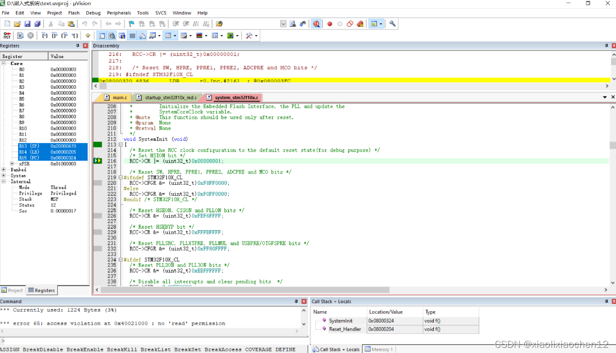This screenshot has width=616, height=353.
Task: Toggle the Symbols window icon
Action: 122,36
